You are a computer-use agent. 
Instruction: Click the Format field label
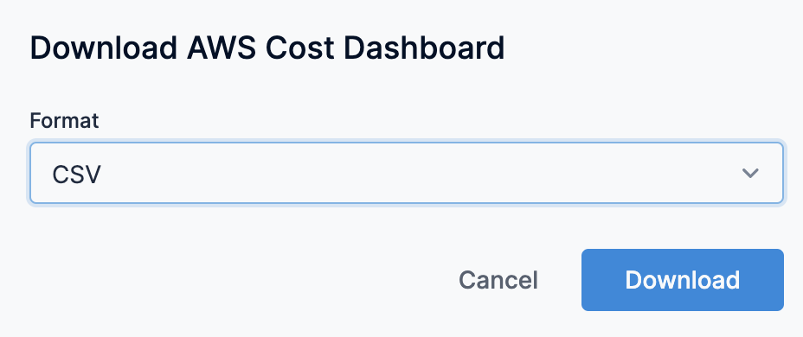tap(64, 121)
